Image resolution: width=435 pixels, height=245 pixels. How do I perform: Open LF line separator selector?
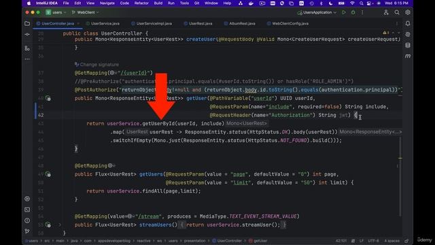362,241
